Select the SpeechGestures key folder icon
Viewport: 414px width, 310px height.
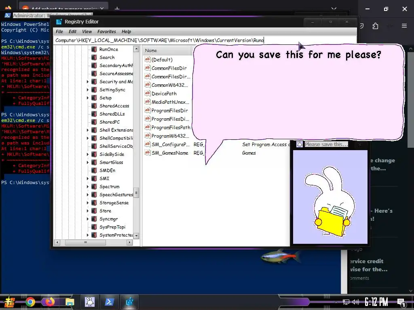click(94, 195)
